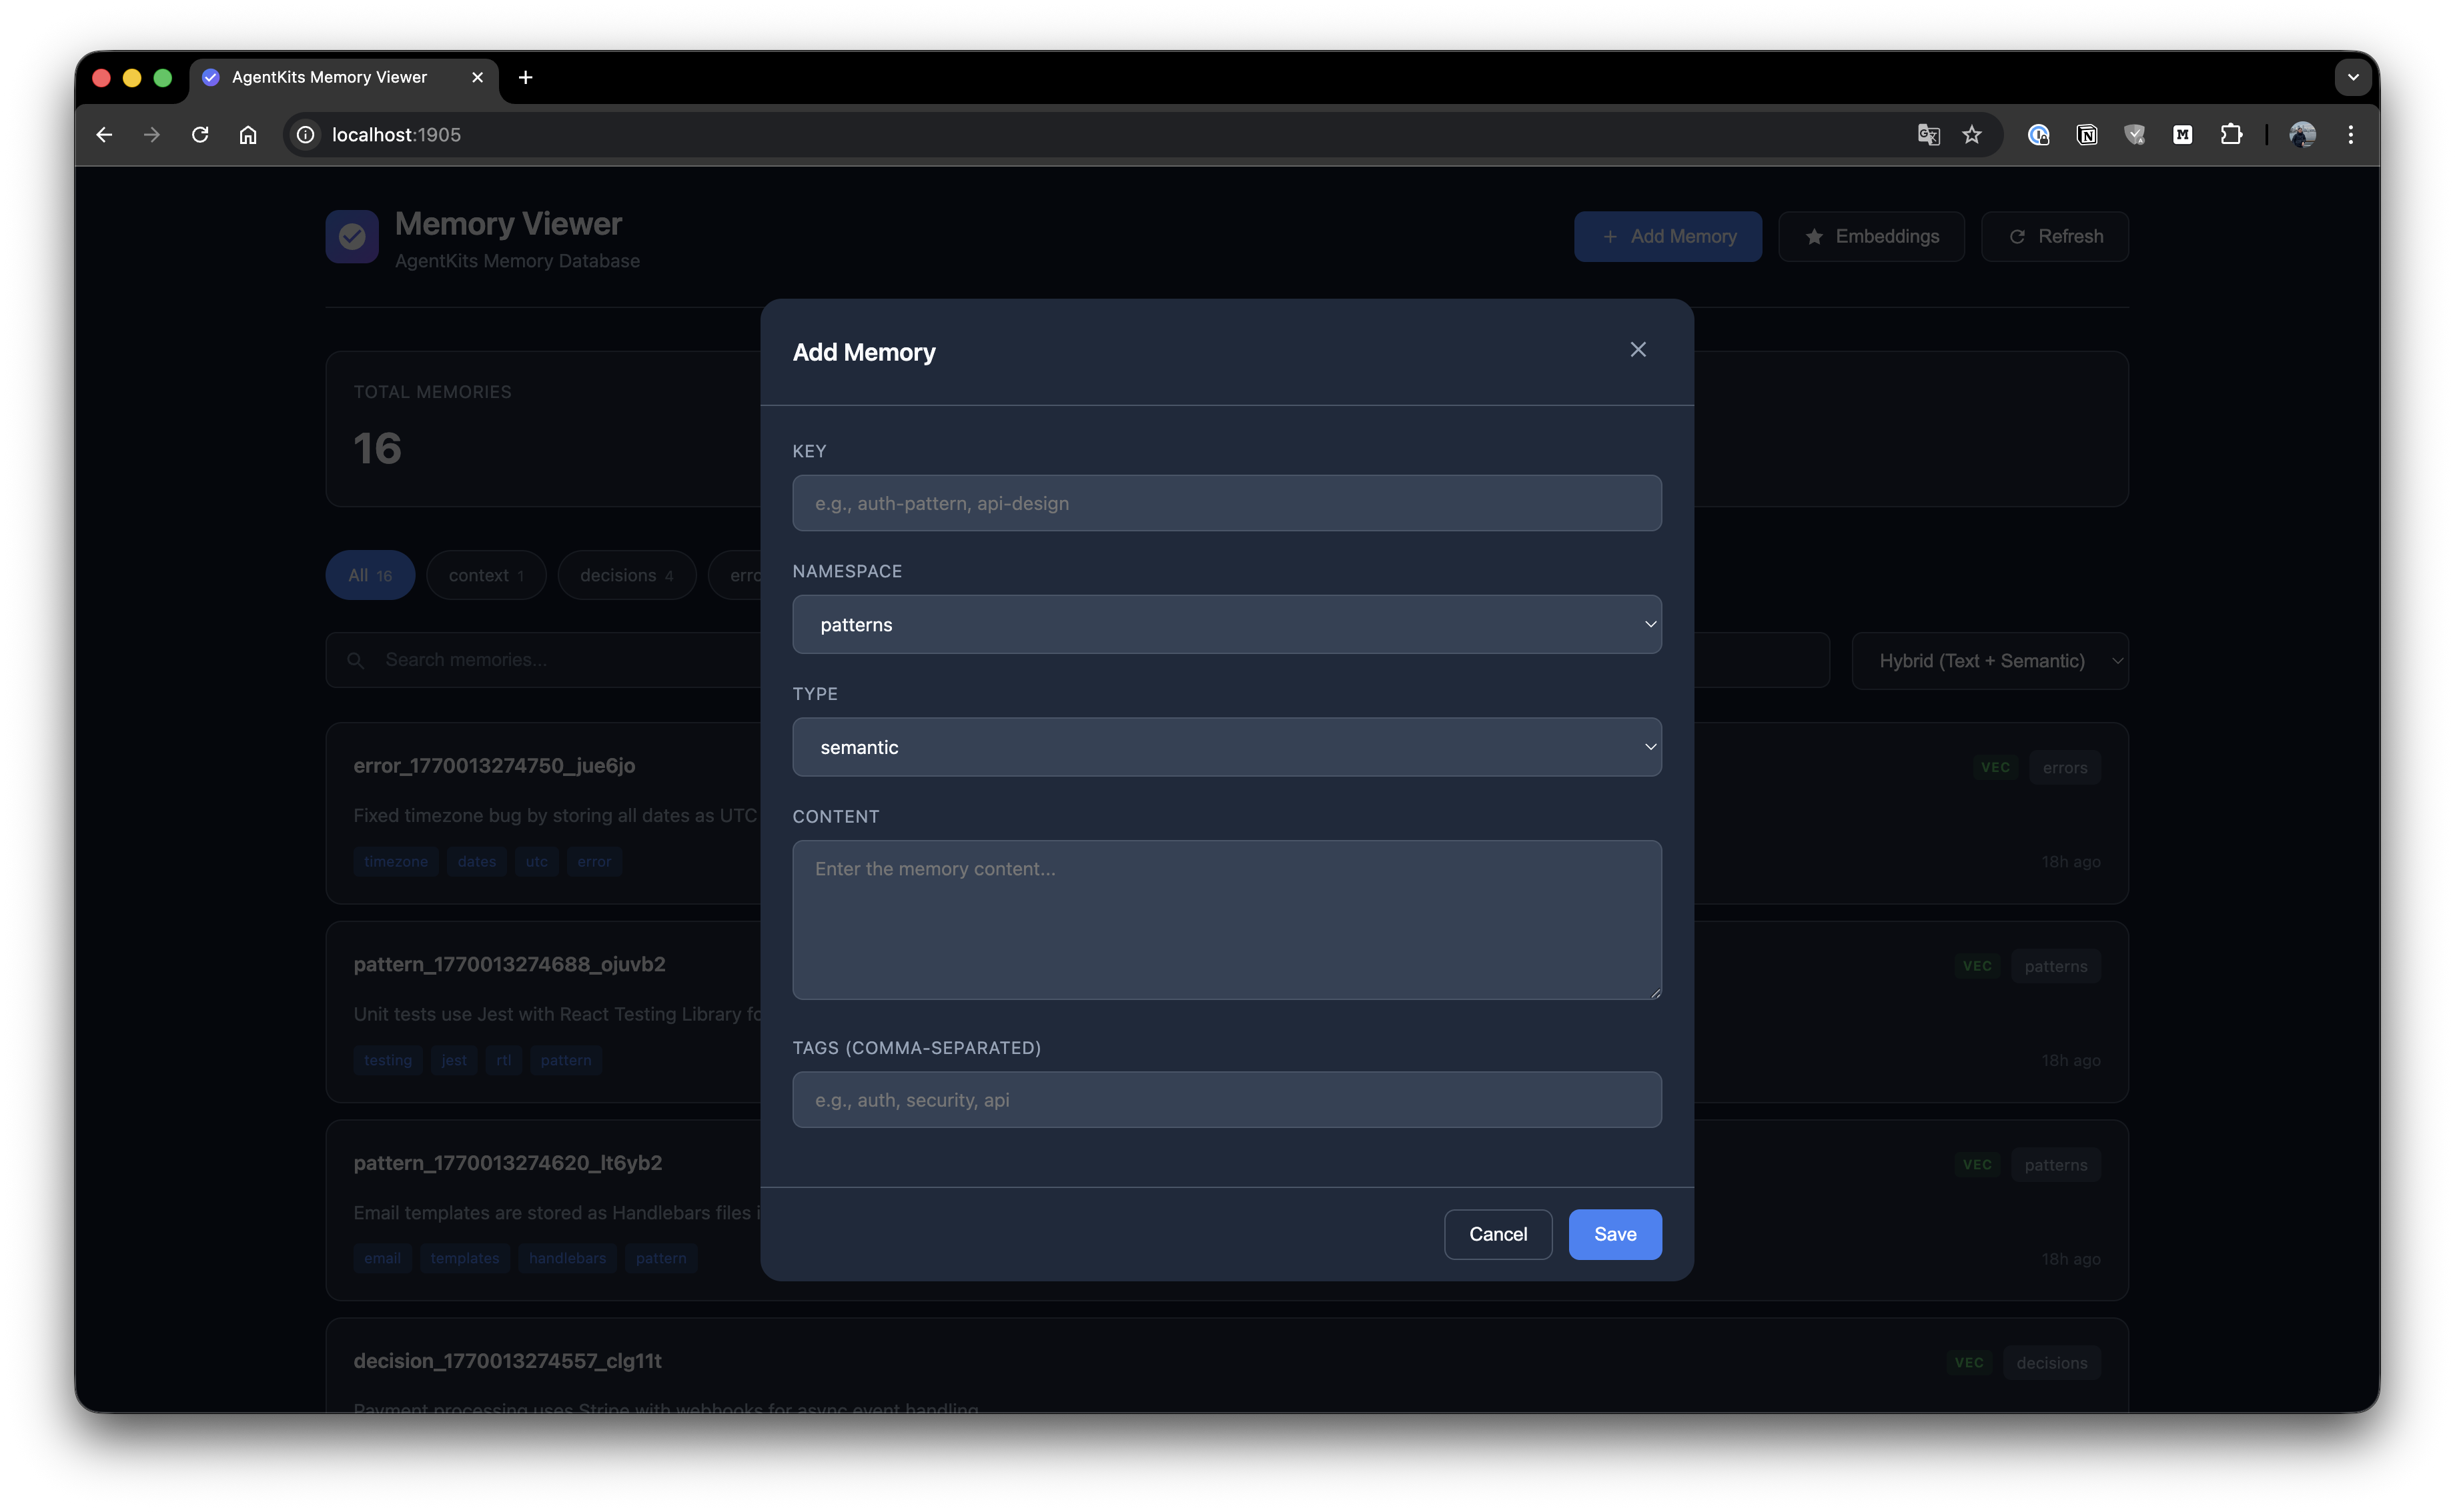Click the Content textarea
The width and height of the screenshot is (2455, 1512).
pyautogui.click(x=1227, y=919)
